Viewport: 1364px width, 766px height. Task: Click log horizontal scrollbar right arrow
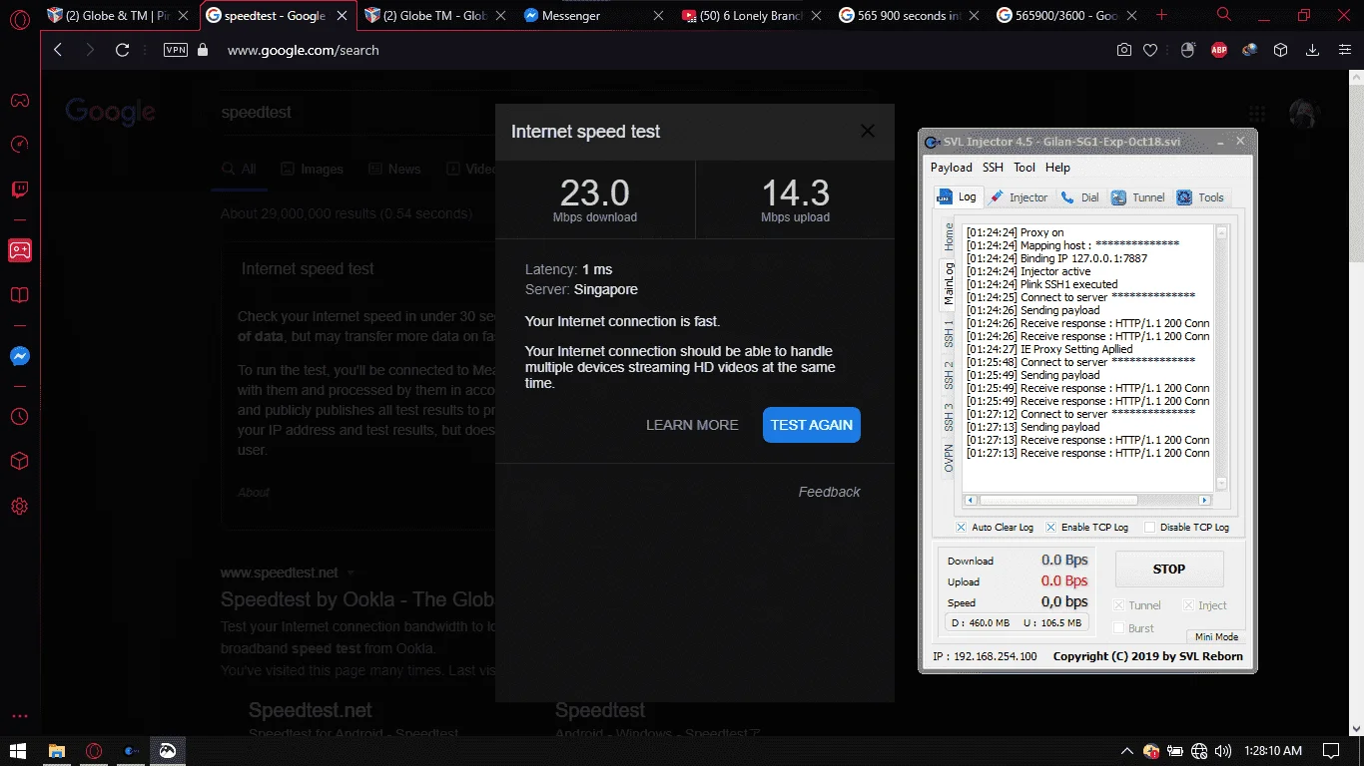(1204, 501)
